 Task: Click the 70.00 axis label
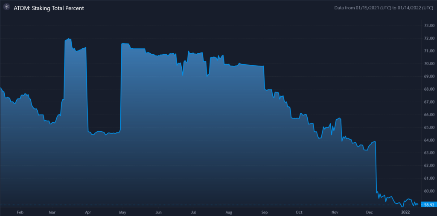429,64
